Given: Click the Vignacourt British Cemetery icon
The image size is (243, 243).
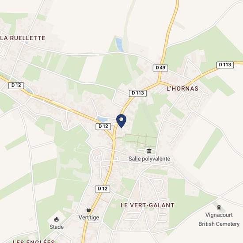Looking at the screenshot, I should [219, 207].
